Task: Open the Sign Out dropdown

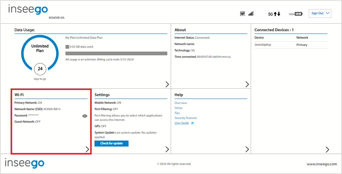Action: click(x=320, y=13)
